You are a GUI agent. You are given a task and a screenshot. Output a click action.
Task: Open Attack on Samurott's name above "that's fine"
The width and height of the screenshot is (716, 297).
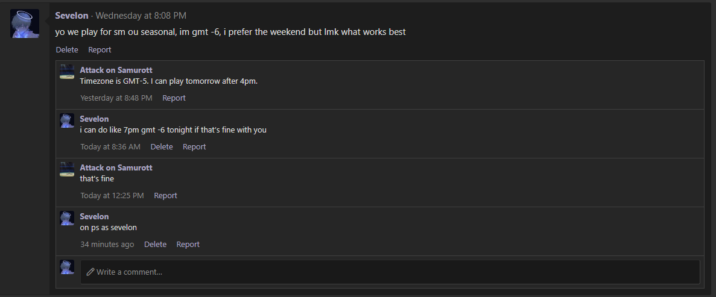(x=116, y=167)
